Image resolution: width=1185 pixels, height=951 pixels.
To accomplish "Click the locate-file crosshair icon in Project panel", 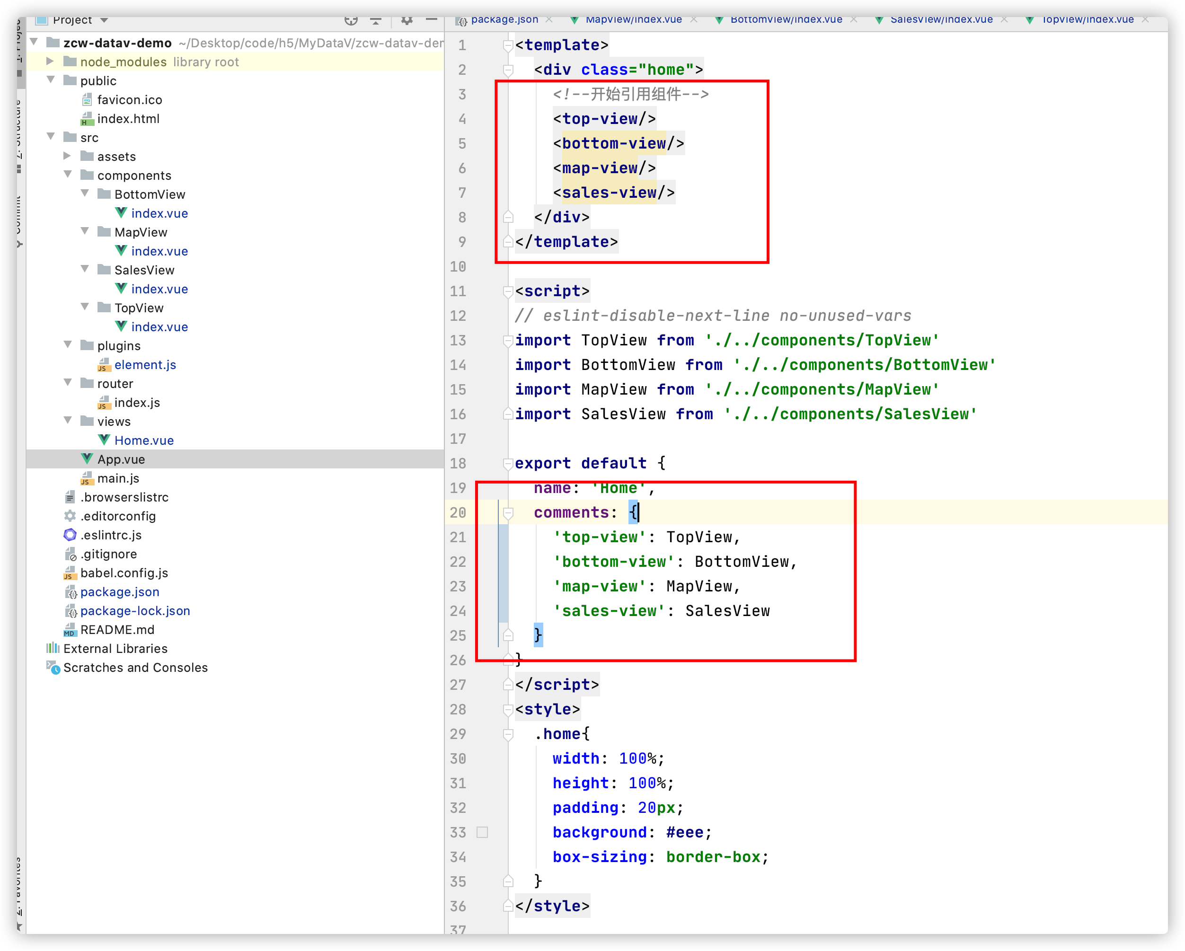I will 351,20.
